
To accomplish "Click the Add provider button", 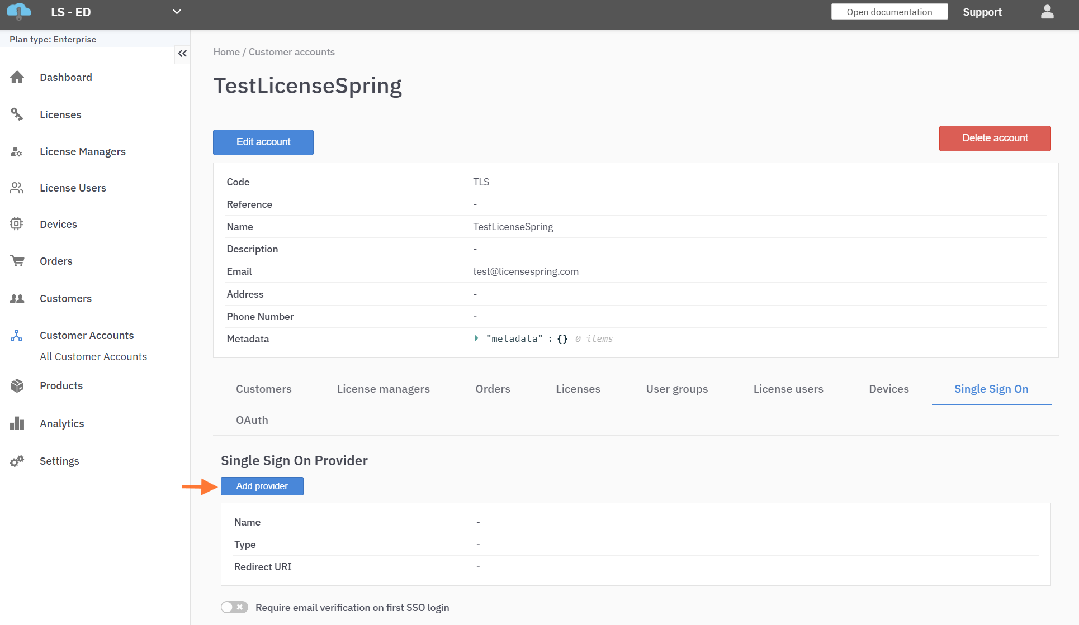I will pyautogui.click(x=262, y=486).
